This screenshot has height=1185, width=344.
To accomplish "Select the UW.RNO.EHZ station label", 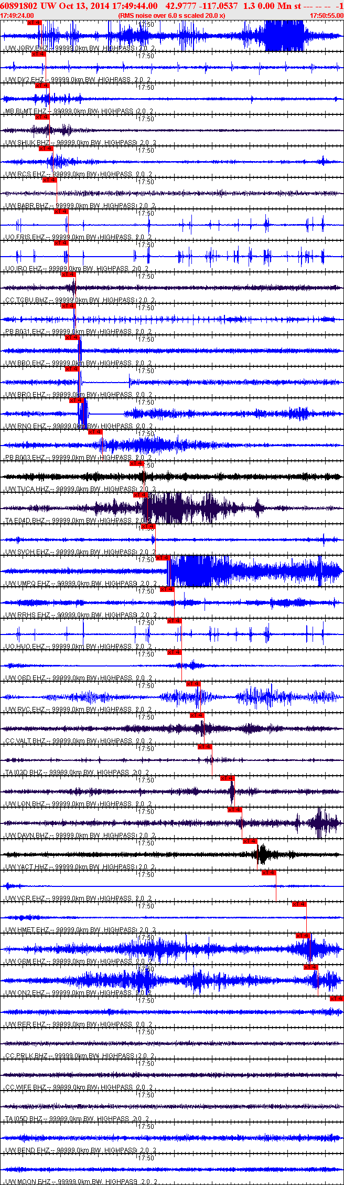I will click(x=25, y=426).
